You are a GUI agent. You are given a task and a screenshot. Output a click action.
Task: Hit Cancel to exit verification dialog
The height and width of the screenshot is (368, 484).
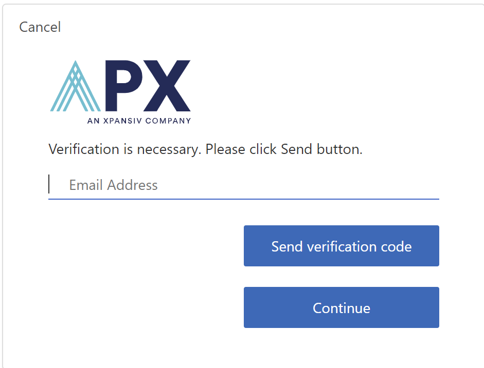(40, 27)
